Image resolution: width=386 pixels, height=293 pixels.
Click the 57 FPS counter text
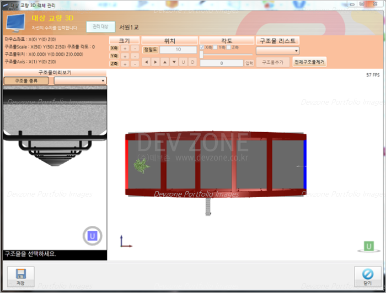(x=373, y=75)
